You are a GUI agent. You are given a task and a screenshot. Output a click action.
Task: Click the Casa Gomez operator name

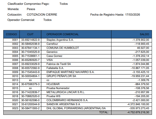pyautogui.click(x=54, y=56)
